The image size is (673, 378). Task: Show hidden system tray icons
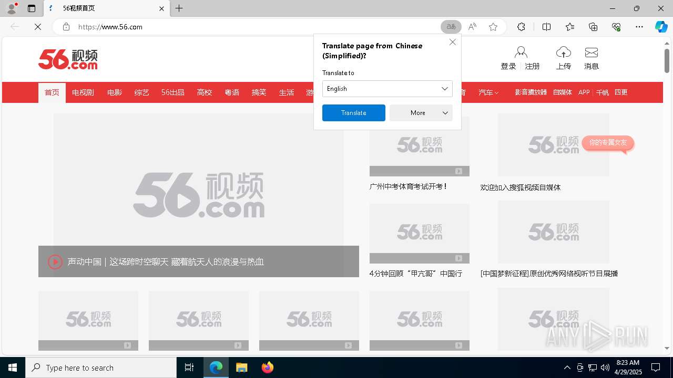567,367
